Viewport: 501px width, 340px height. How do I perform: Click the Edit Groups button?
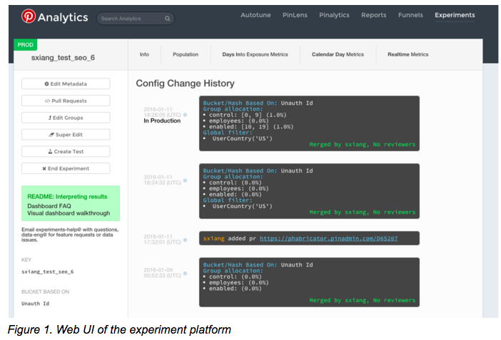point(66,118)
